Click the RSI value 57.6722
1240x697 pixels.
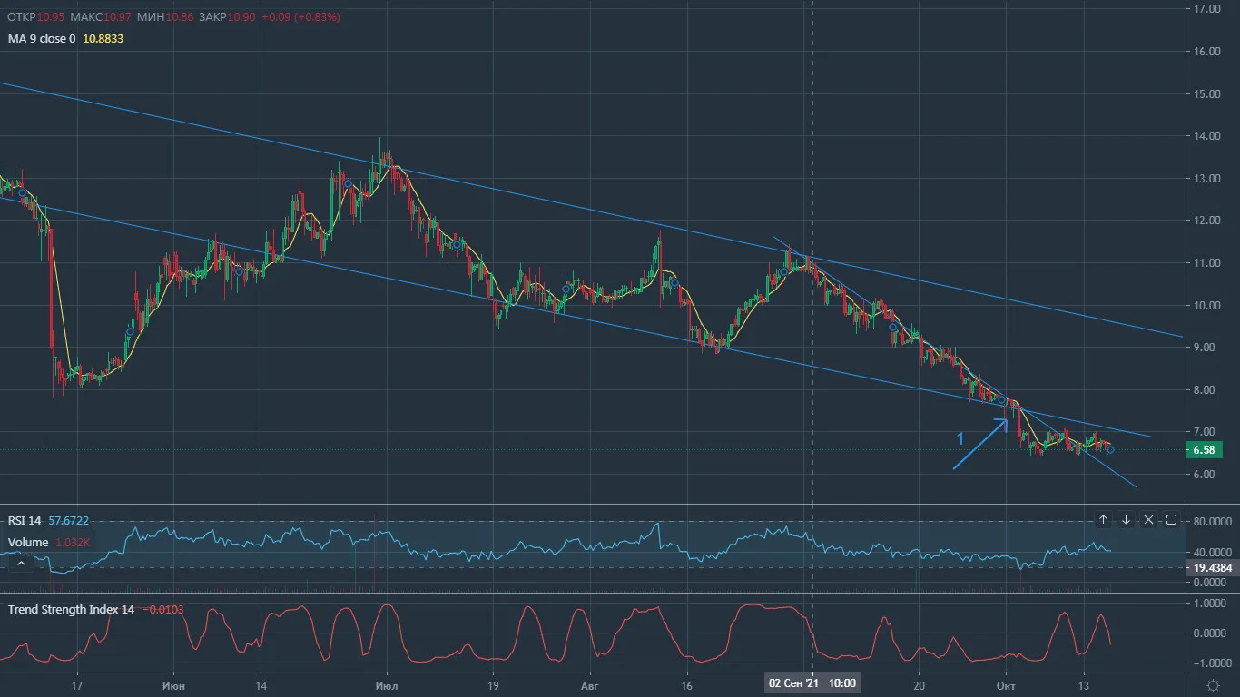[x=71, y=520]
